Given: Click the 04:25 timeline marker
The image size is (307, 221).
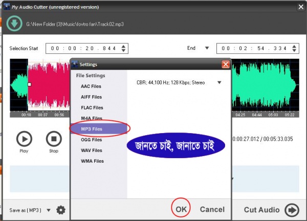Looking at the screenshot, I should (x=240, y=115).
